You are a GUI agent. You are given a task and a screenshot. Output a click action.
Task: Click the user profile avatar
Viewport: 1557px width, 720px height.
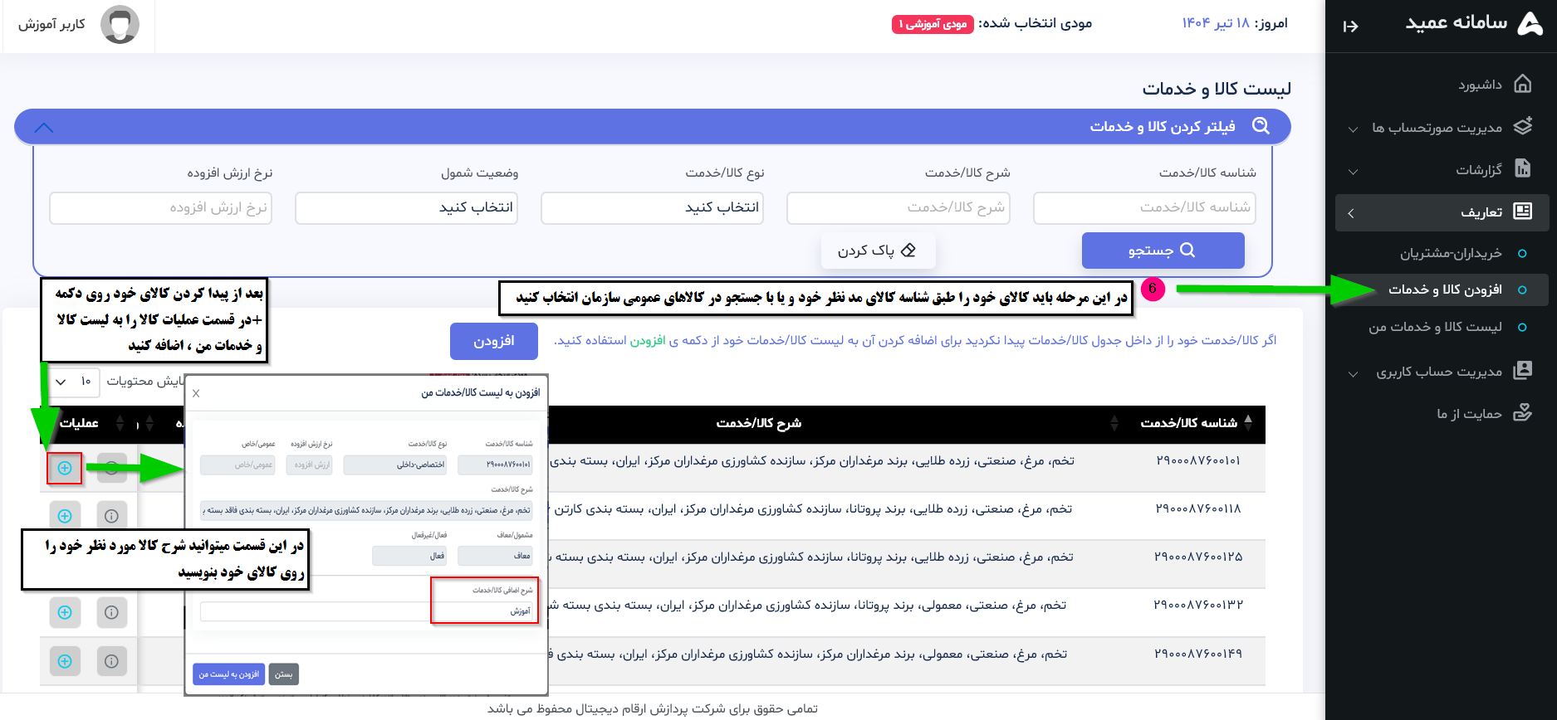click(x=120, y=25)
